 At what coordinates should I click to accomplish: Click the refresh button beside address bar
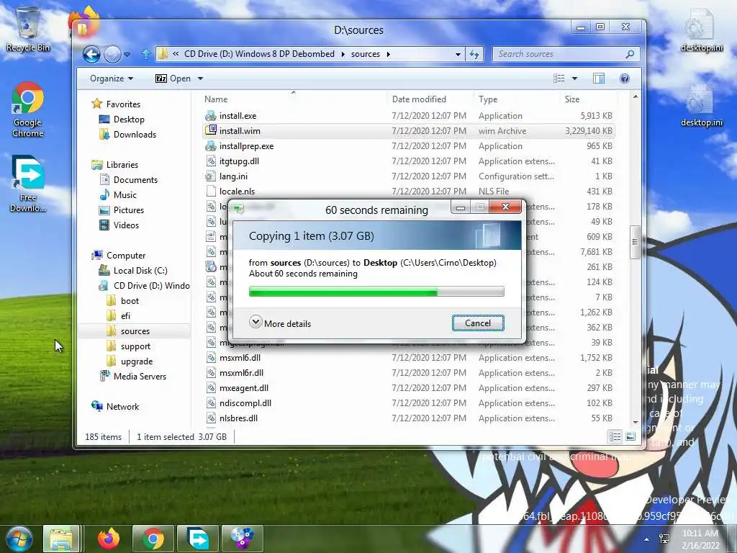point(474,55)
